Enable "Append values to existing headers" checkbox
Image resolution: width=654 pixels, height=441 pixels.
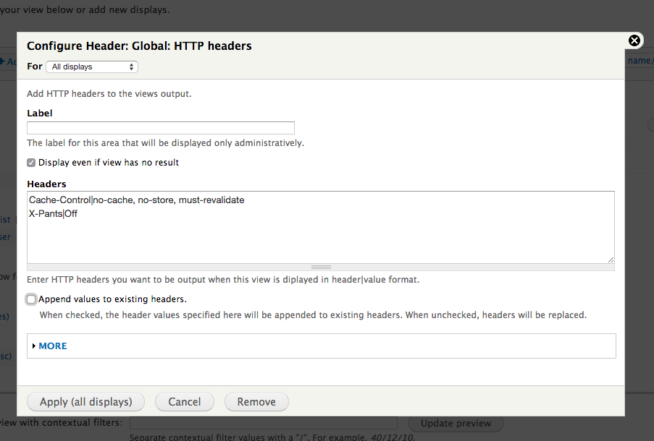[31, 299]
